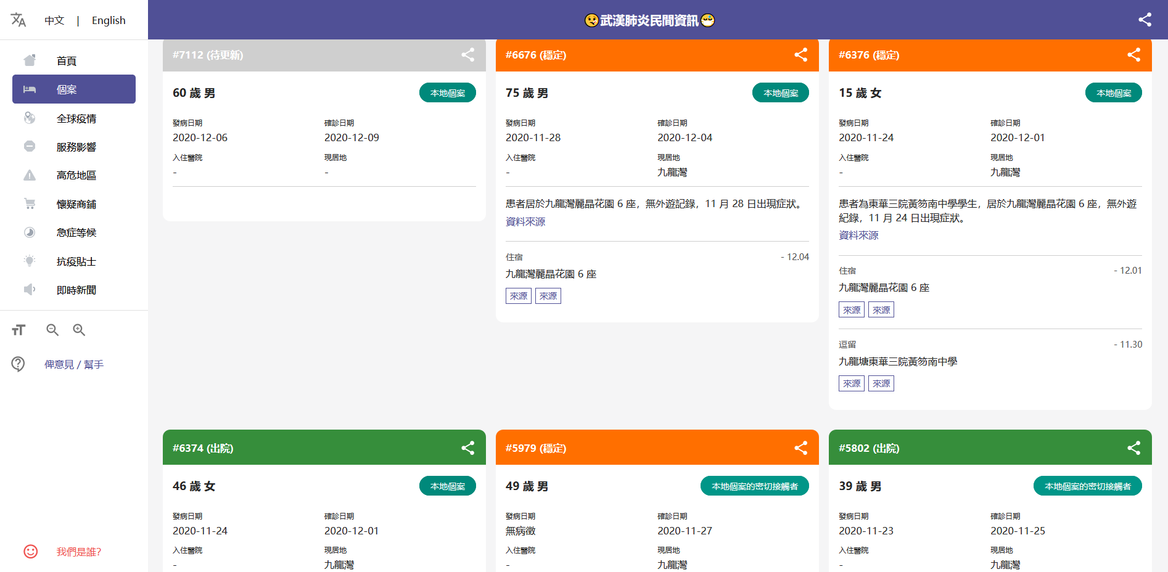1168x572 pixels.
Task: Click 本地個案 badge on 75 歲 男 case
Action: click(781, 92)
